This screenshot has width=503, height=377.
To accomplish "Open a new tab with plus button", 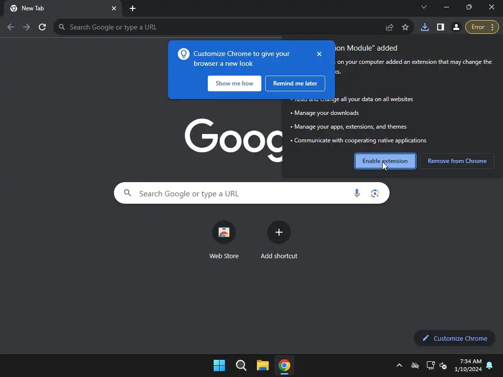I will tap(133, 8).
